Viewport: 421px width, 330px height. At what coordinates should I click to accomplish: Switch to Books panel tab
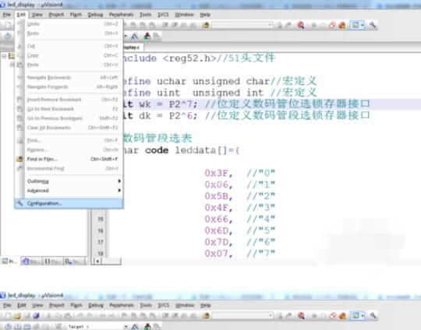click(31, 261)
